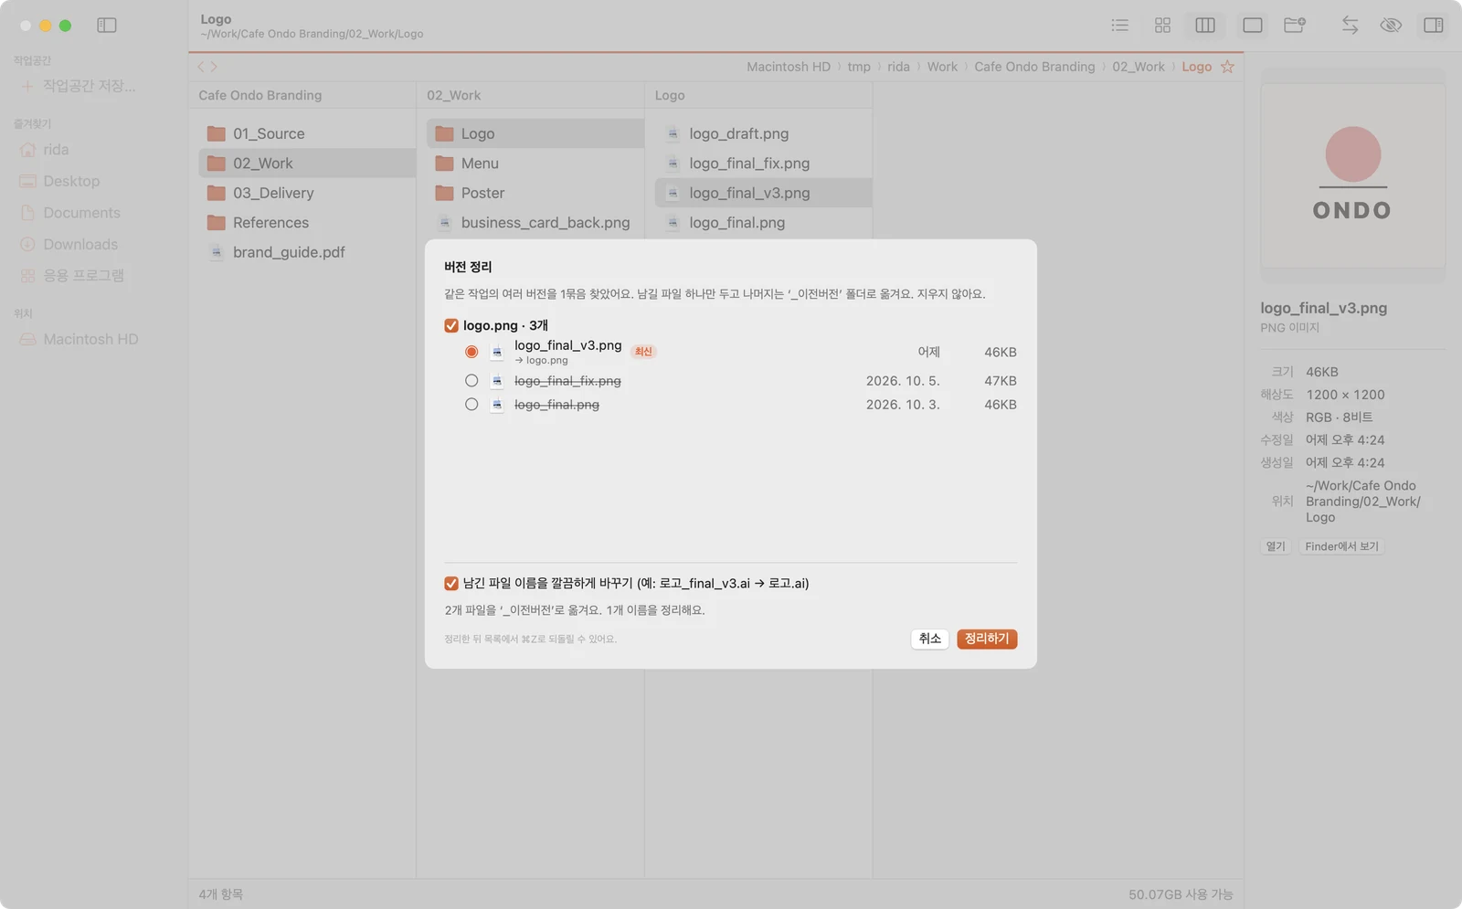Select logo_final_fix.png in Logo column
1462x909 pixels.
coord(764,164)
